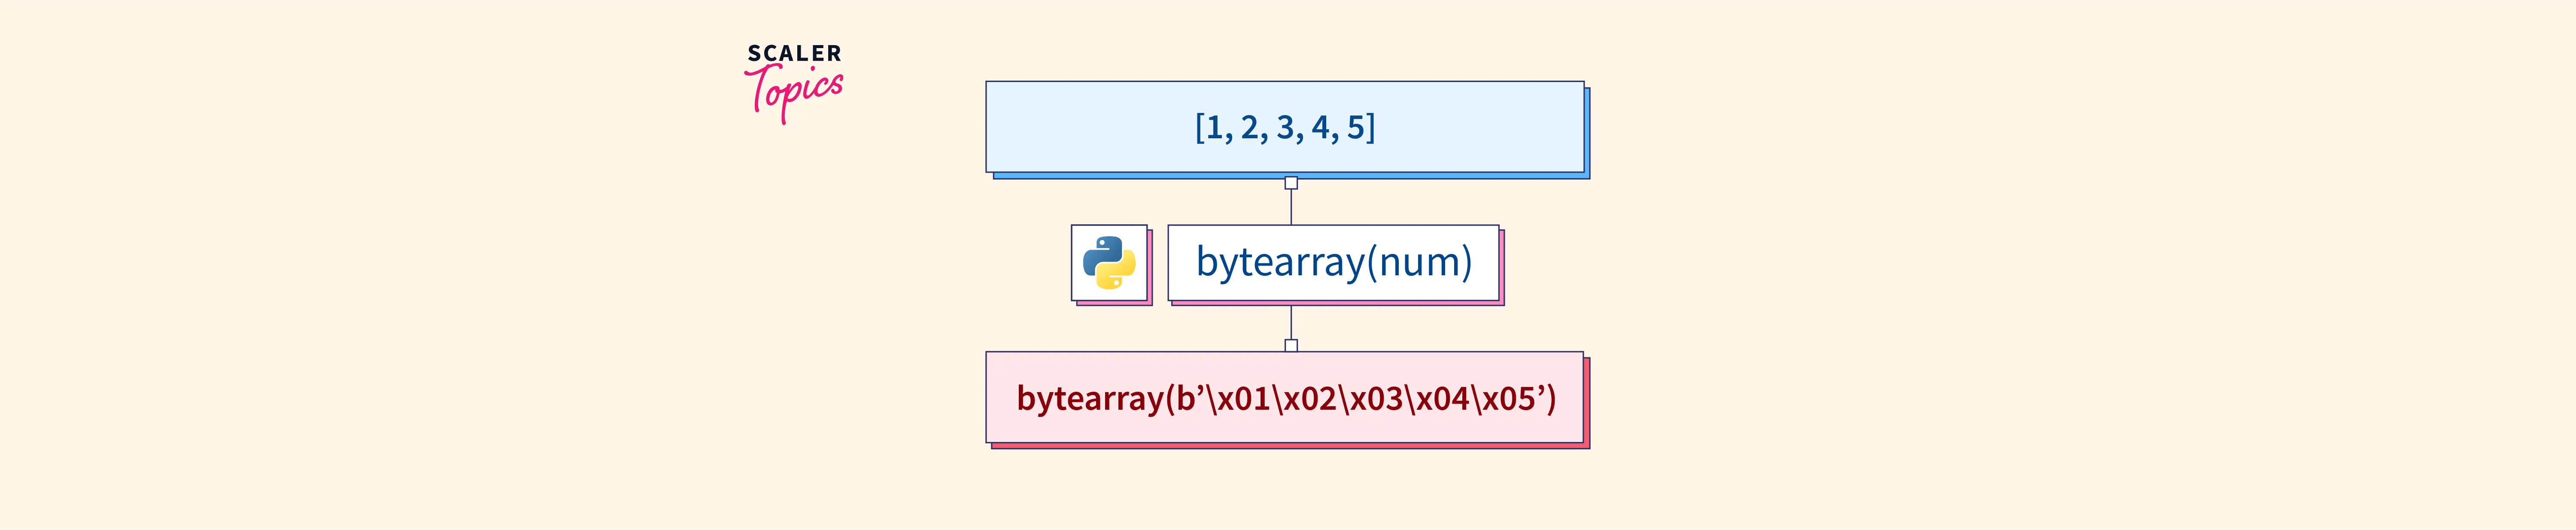Click connector line between list and function
Viewport: 2576px width, 530px height.
tap(1291, 207)
